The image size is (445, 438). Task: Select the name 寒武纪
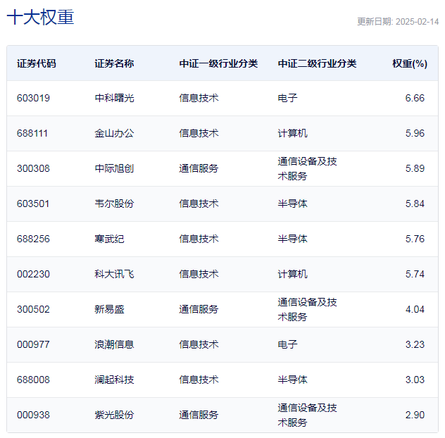109,239
